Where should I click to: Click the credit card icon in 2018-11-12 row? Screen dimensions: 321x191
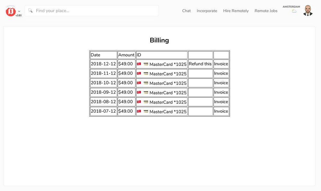146,74
